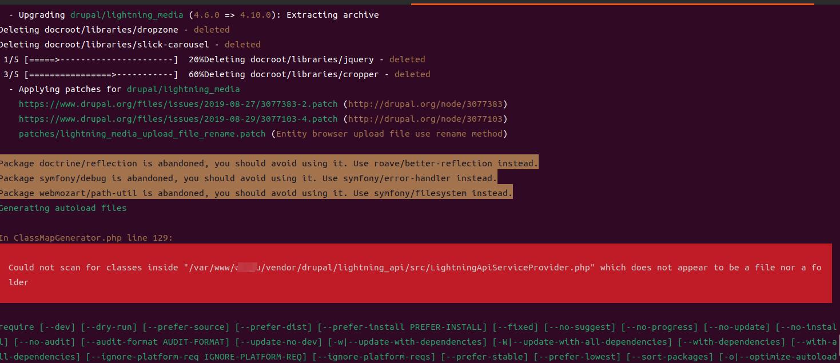Click the [--ignore-platform-req IGNORE-PLATFORM-REQ] option

point(196,357)
